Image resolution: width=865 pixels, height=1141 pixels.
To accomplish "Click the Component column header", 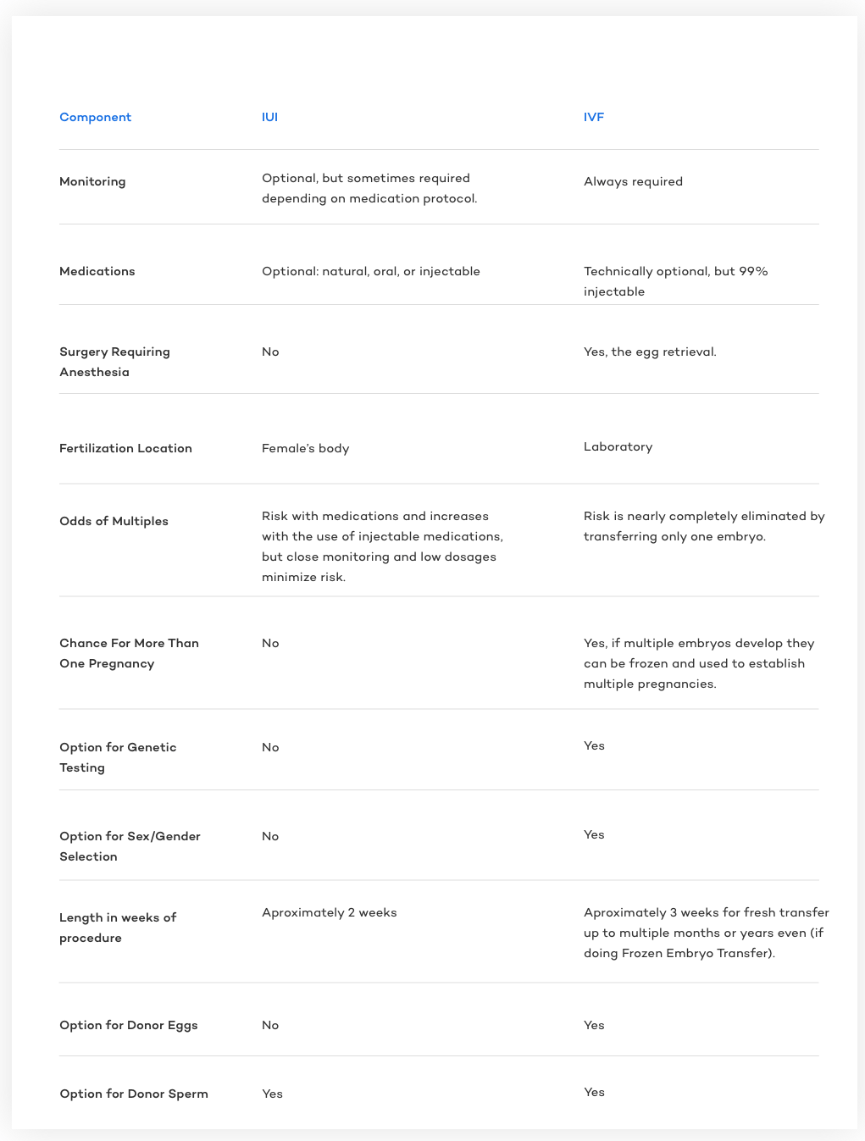I will point(95,117).
